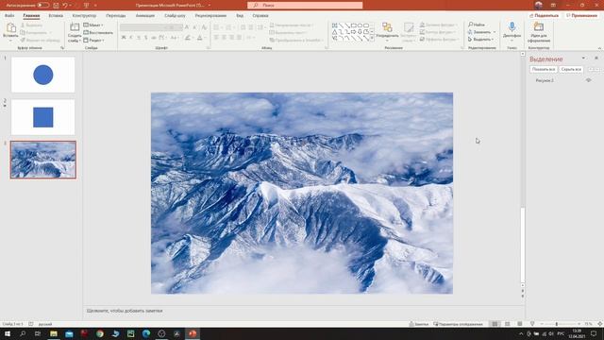604x340 pixels.
Task: Click the notes field below slide
Action: [304, 311]
